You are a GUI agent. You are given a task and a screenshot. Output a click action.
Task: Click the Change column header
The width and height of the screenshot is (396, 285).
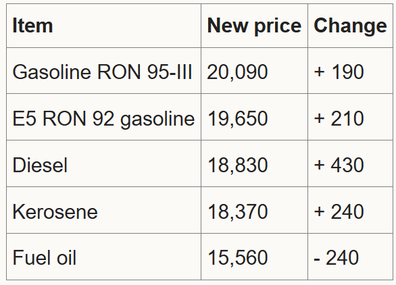(x=350, y=26)
